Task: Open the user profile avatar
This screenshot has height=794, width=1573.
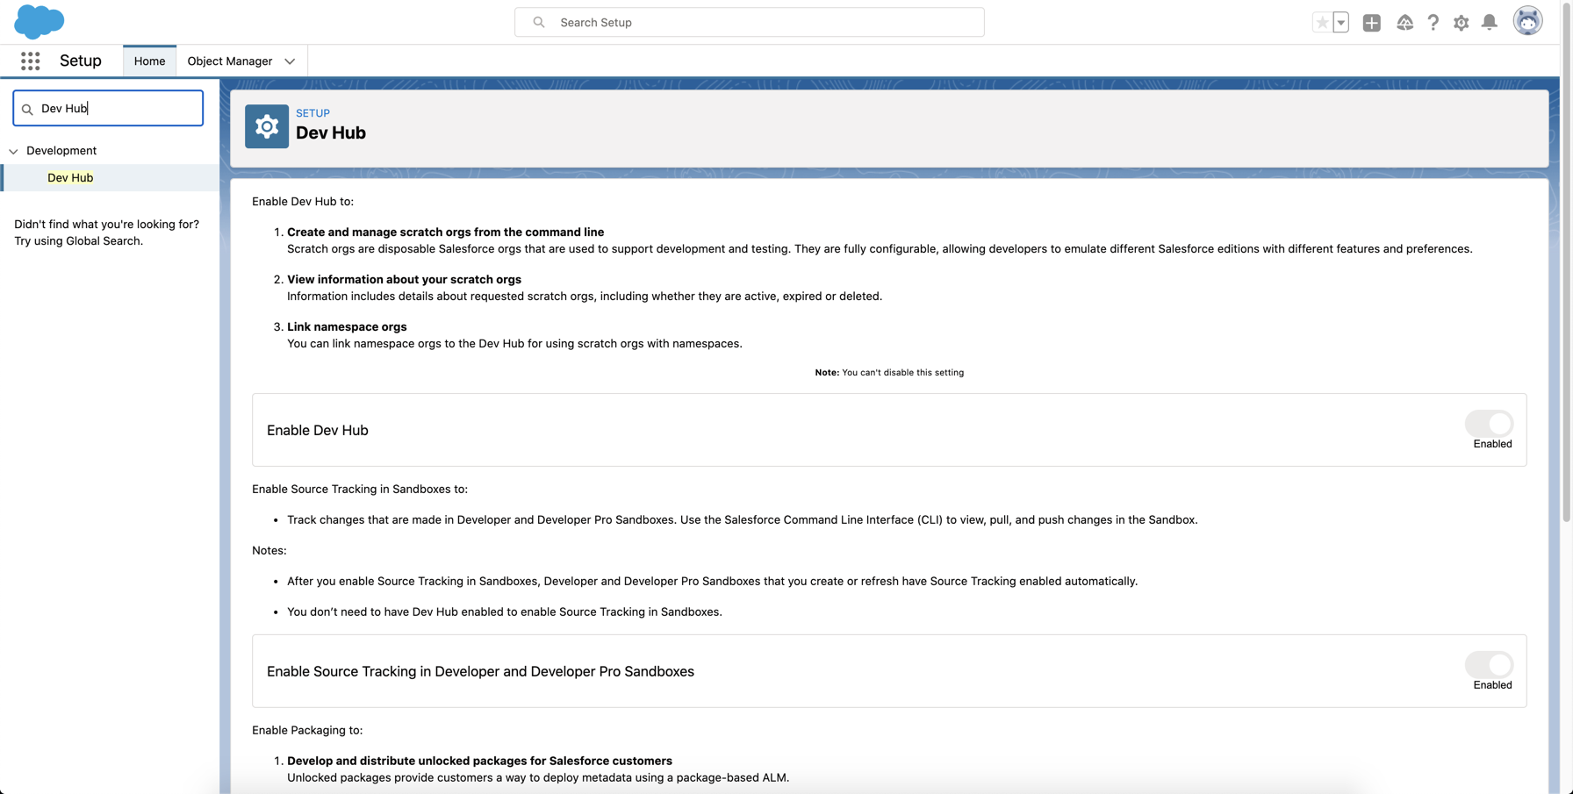Action: tap(1527, 21)
